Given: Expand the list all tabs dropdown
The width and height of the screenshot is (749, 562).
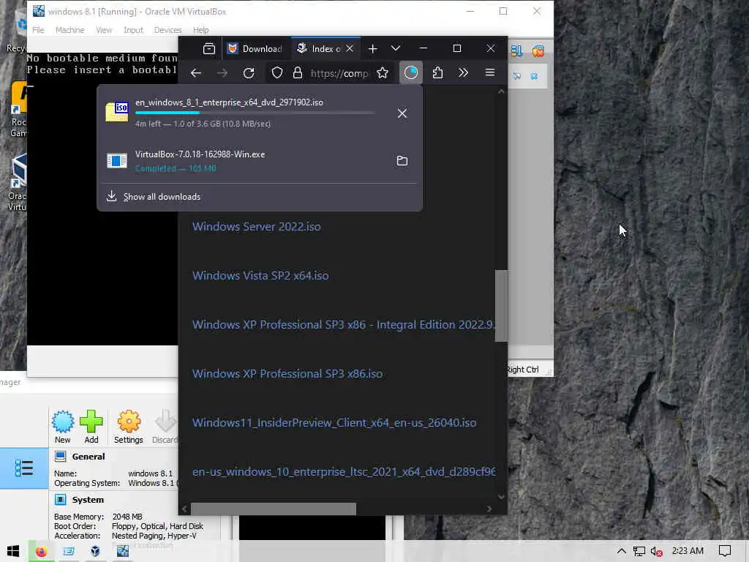Looking at the screenshot, I should tap(396, 49).
